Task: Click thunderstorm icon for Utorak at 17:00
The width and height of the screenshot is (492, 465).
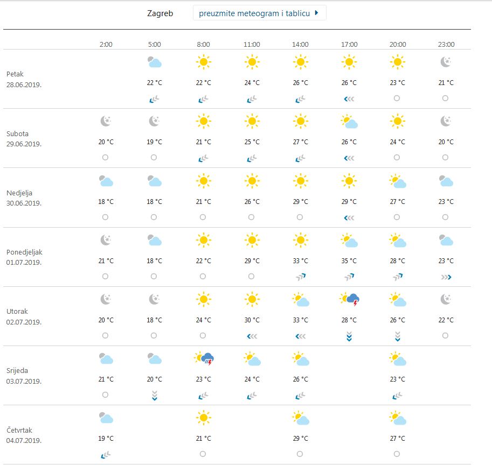Action: click(x=349, y=299)
